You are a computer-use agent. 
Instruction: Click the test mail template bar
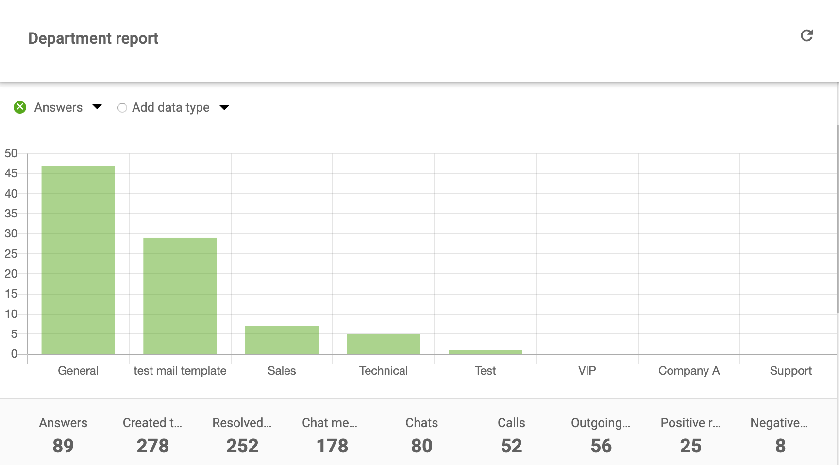click(180, 296)
